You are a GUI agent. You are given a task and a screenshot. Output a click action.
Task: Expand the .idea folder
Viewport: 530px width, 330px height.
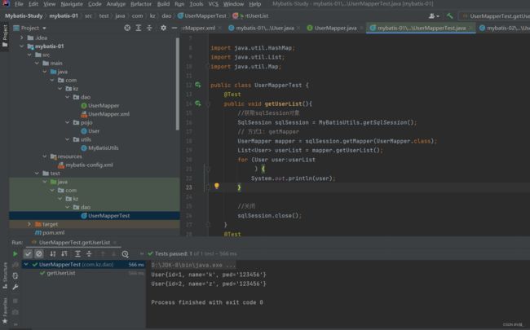(x=22, y=37)
